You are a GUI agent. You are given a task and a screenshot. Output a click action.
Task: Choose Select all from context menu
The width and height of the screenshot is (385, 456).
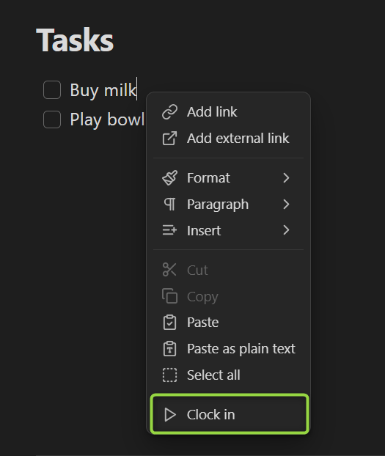click(229, 375)
